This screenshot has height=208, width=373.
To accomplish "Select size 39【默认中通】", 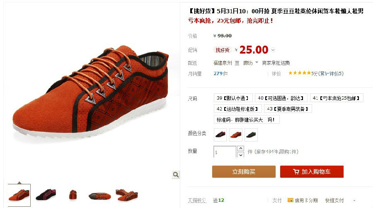I will click(x=233, y=98).
